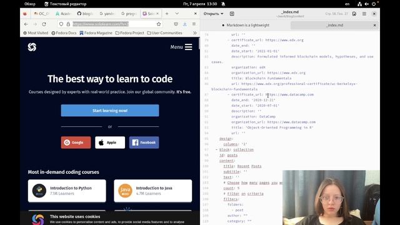Open volume icon in top bar
400x225 pixels.
click(x=367, y=4)
